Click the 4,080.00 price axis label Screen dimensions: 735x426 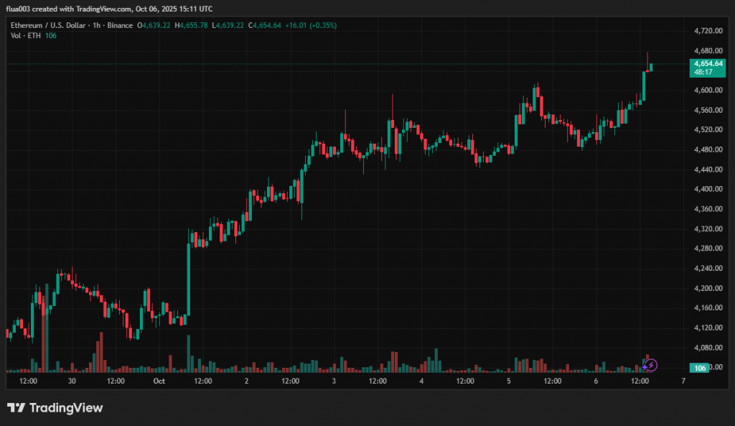click(x=707, y=348)
